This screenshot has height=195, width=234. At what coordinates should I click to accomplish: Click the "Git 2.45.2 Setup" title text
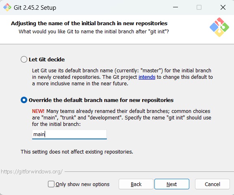[35, 8]
